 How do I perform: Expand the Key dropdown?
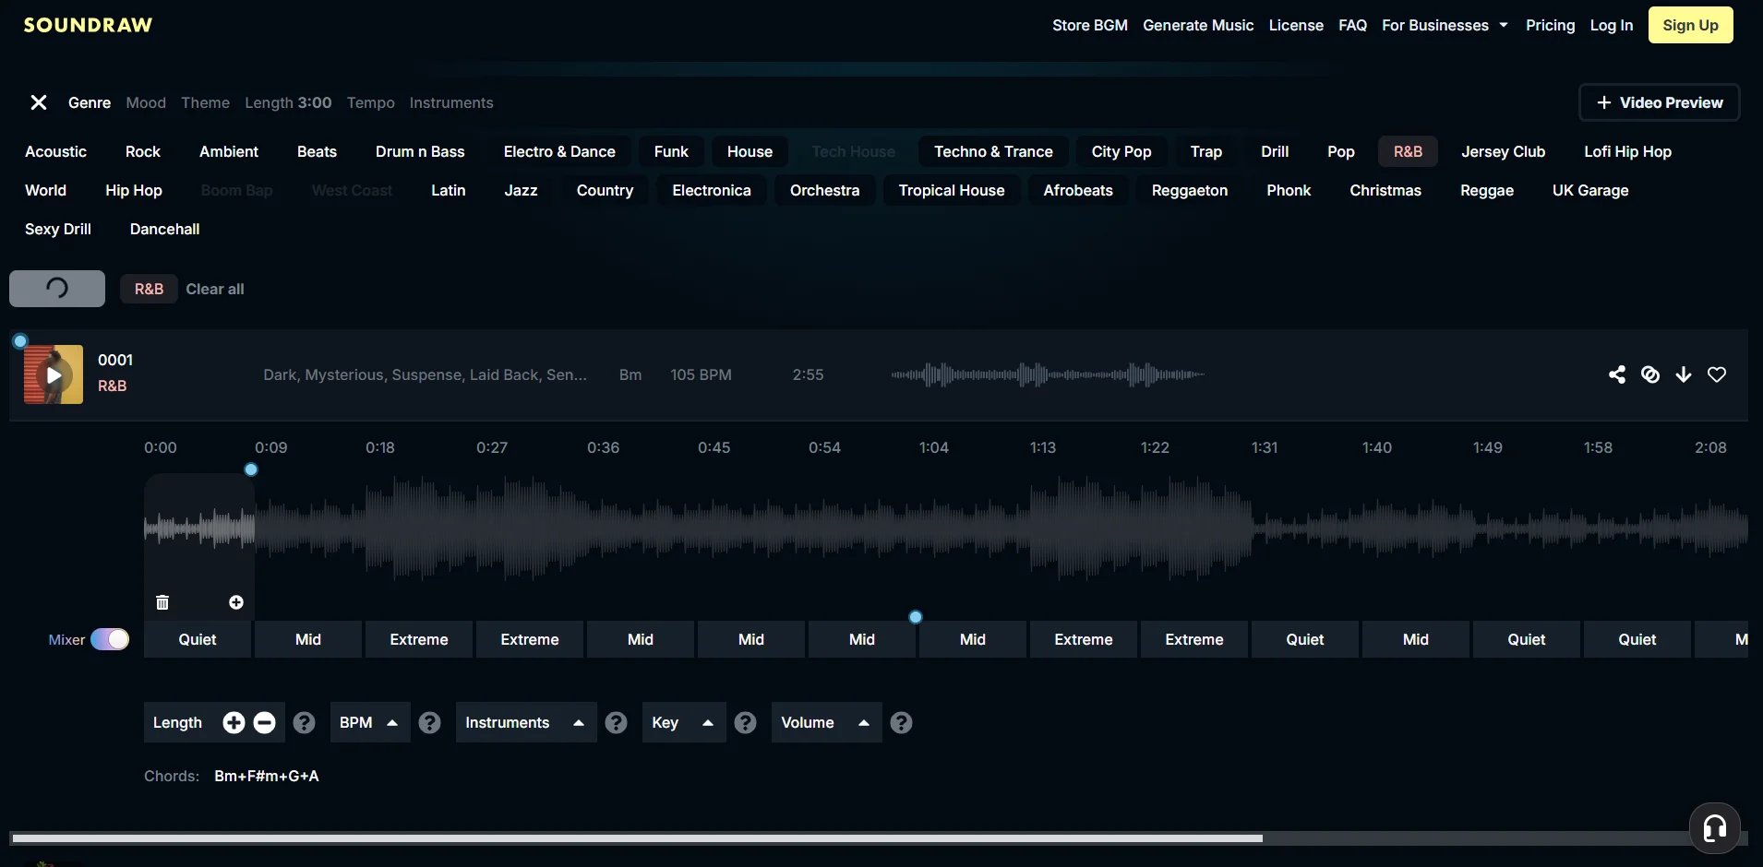[683, 722]
